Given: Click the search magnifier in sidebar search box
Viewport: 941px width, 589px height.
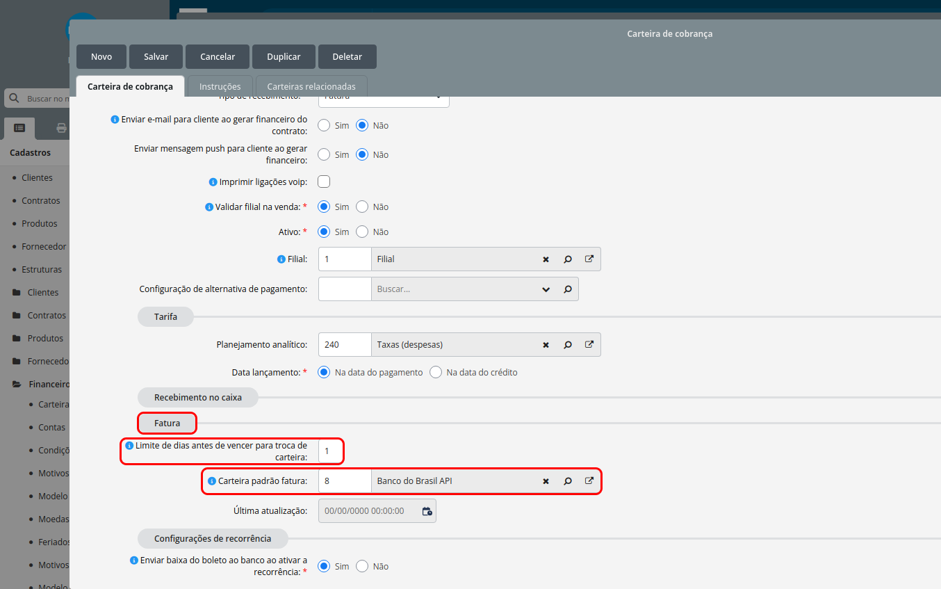Looking at the screenshot, I should click(15, 99).
